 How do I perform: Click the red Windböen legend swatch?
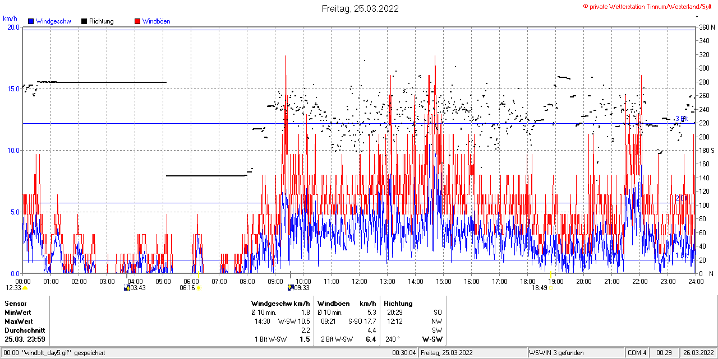(x=137, y=21)
